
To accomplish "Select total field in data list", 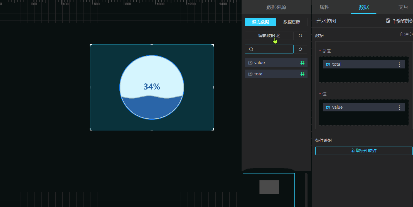I will point(276,74).
